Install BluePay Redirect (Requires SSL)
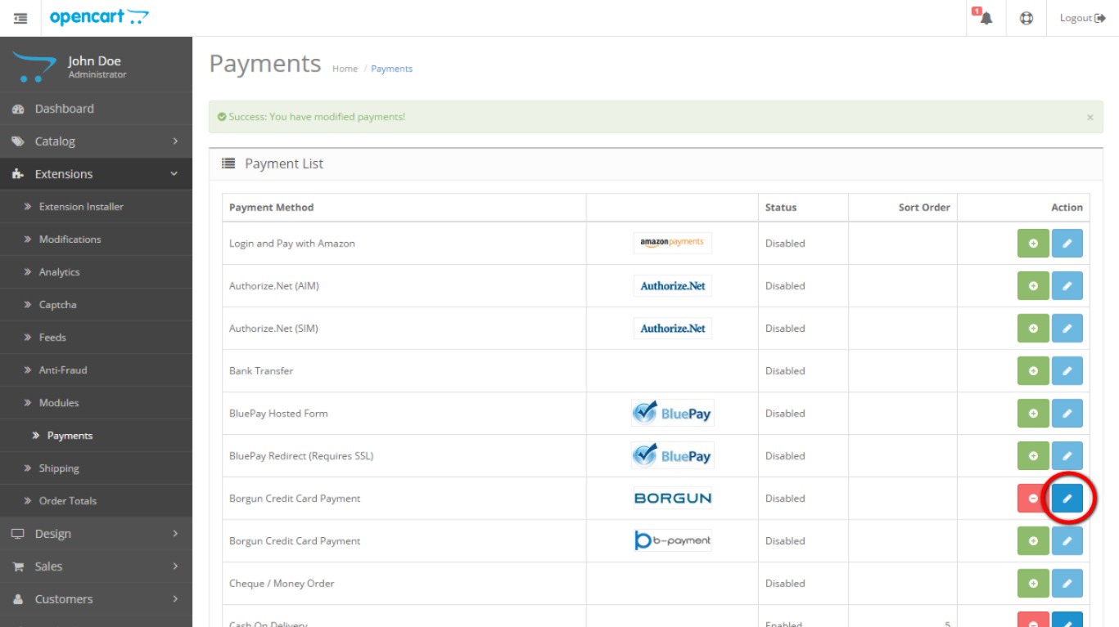 (x=1033, y=456)
